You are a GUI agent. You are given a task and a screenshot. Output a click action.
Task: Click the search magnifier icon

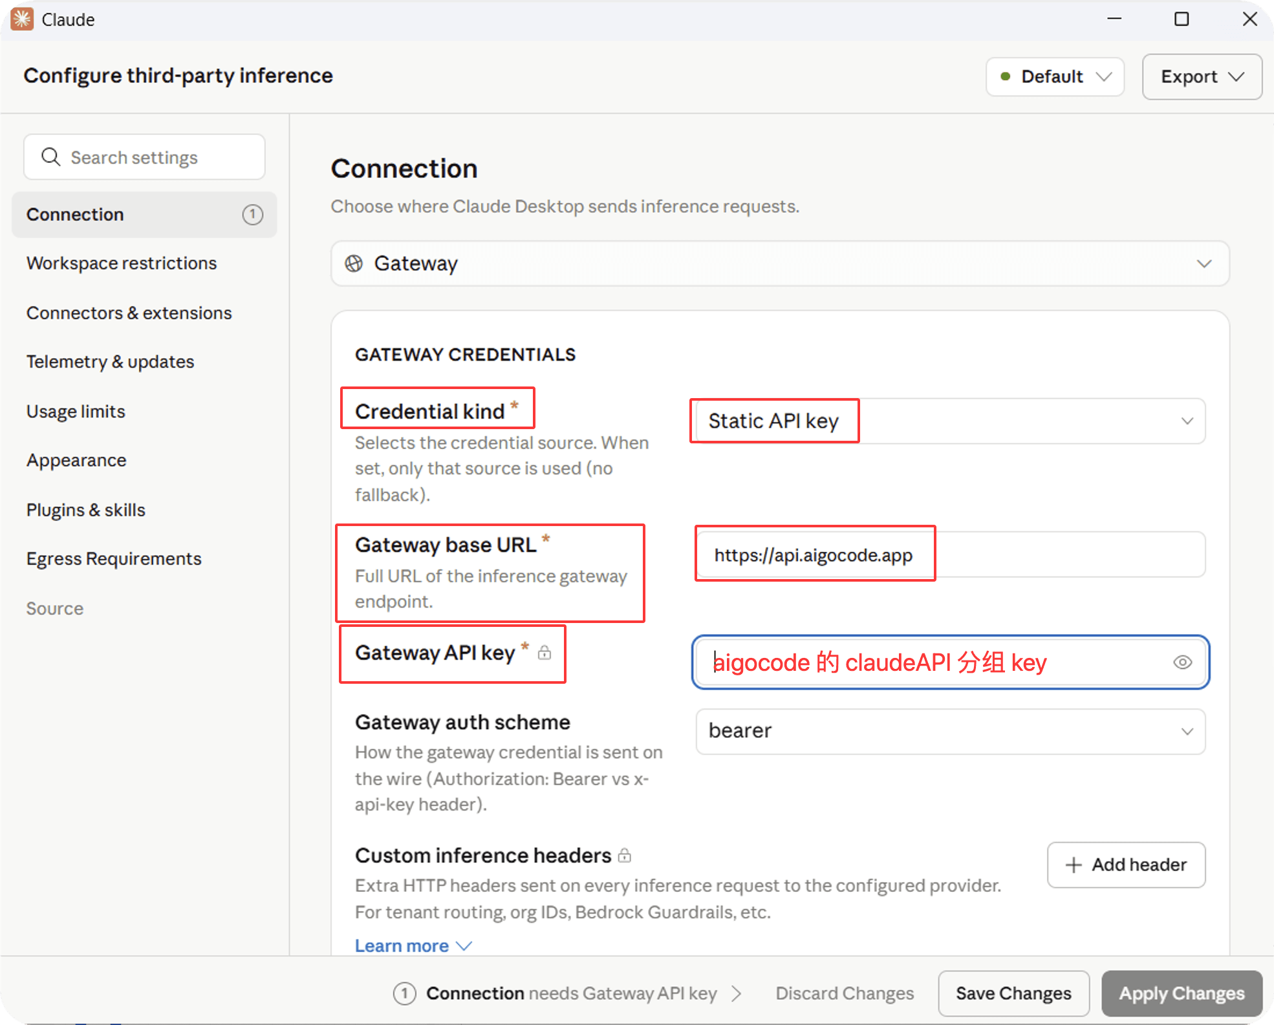[51, 157]
